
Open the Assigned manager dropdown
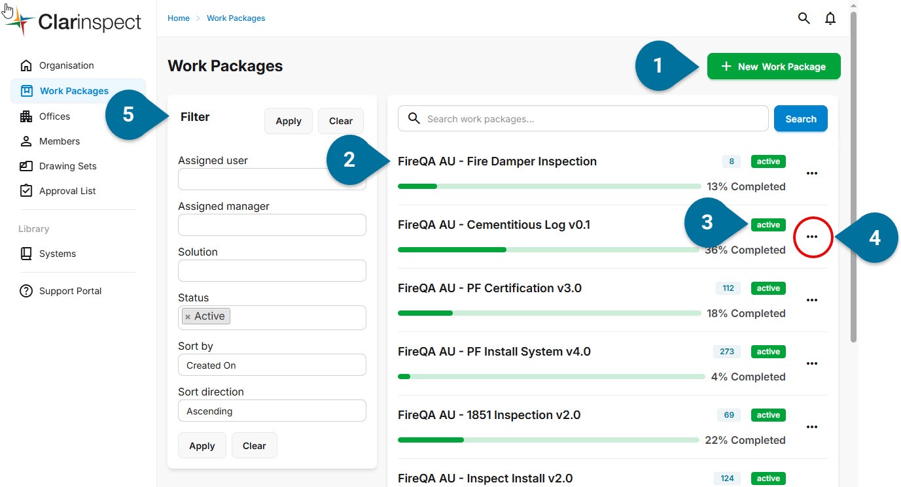tap(272, 225)
